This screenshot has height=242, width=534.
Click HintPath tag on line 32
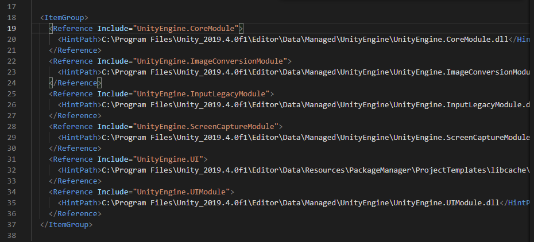[80, 170]
